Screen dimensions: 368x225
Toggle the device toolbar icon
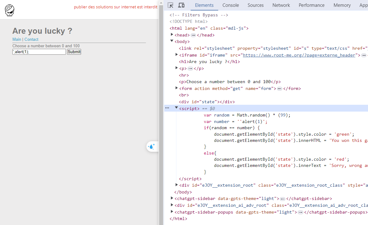coord(181,5)
